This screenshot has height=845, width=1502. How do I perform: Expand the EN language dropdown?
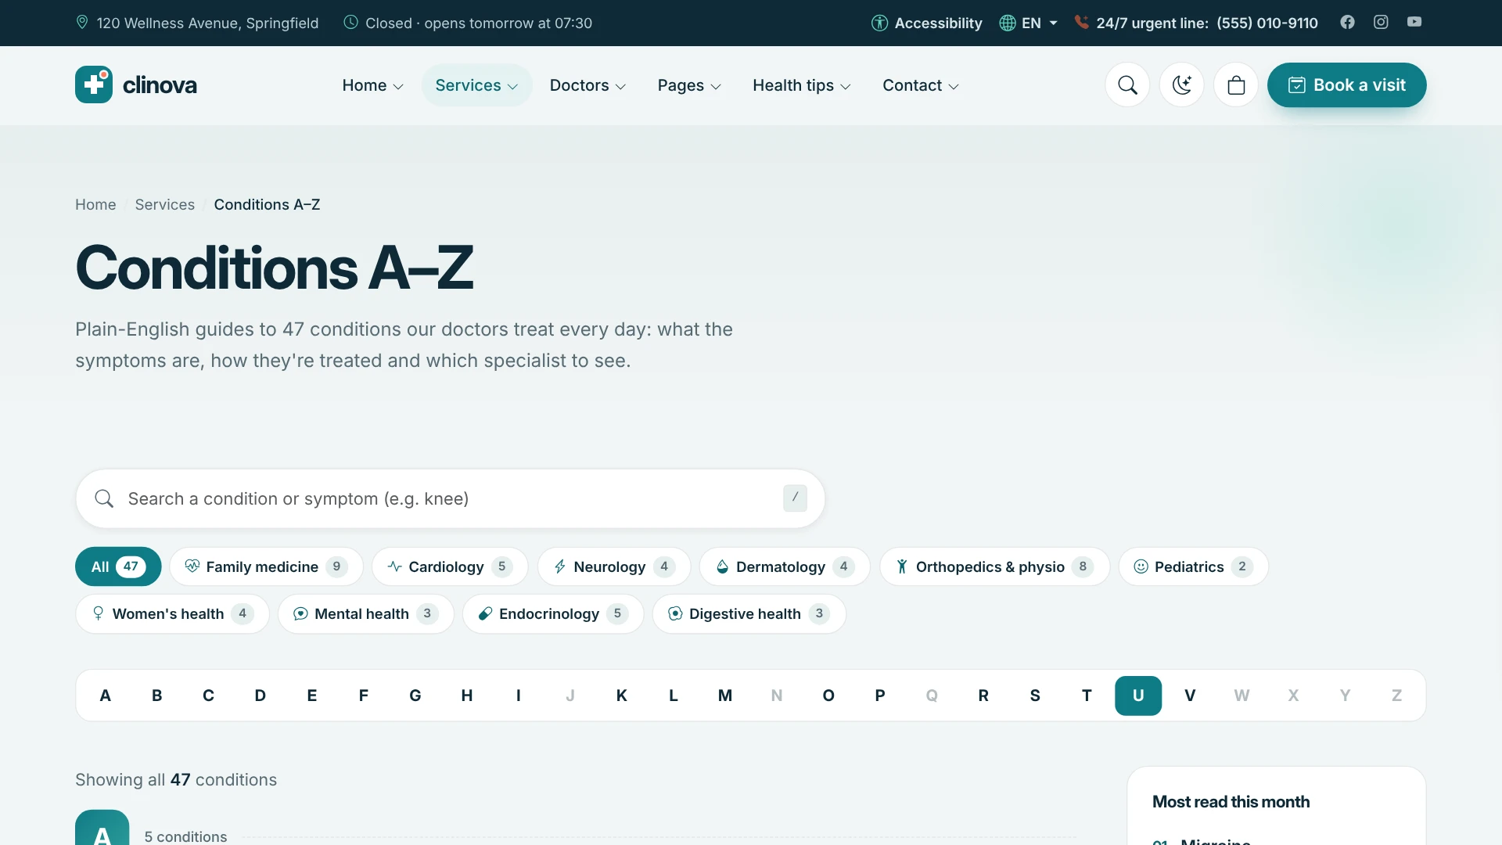[1029, 23]
